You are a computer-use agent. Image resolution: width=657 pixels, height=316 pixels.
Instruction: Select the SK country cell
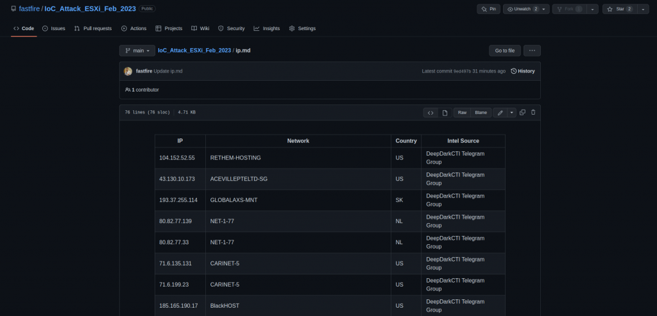406,200
